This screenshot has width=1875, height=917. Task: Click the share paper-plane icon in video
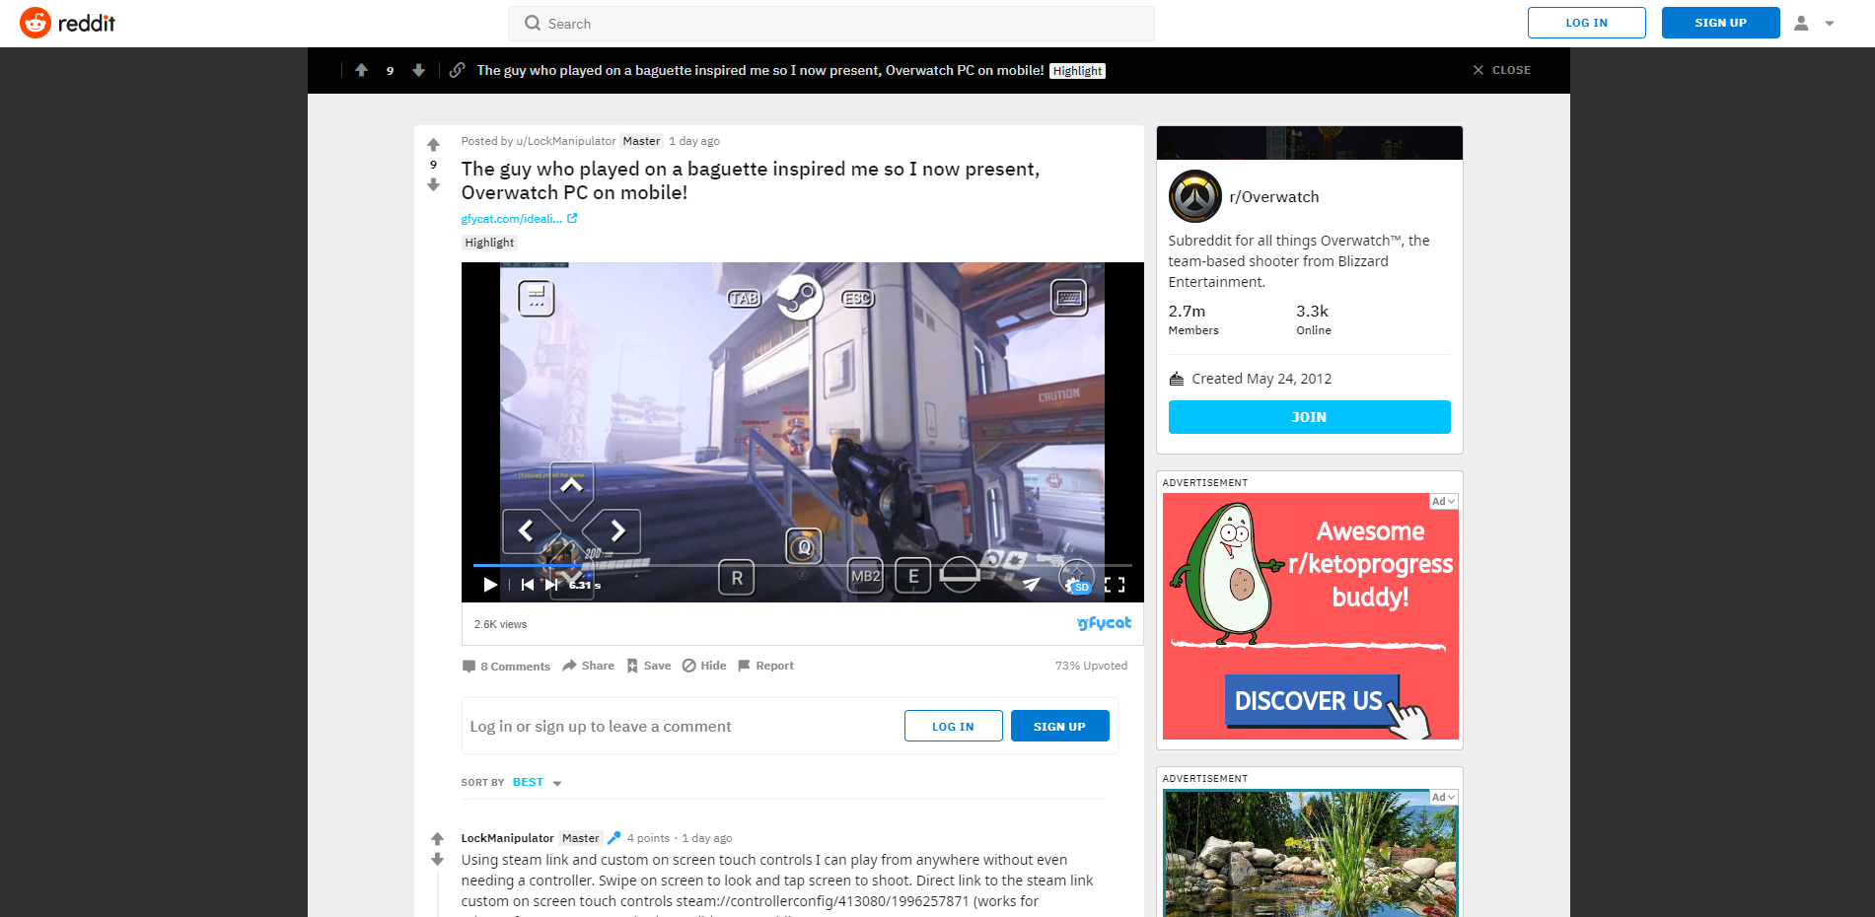[1031, 585]
